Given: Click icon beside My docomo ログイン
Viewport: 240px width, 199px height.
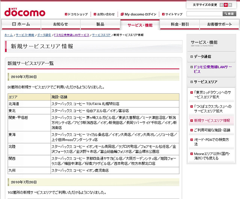Looking at the screenshot, I should (x=122, y=14).
